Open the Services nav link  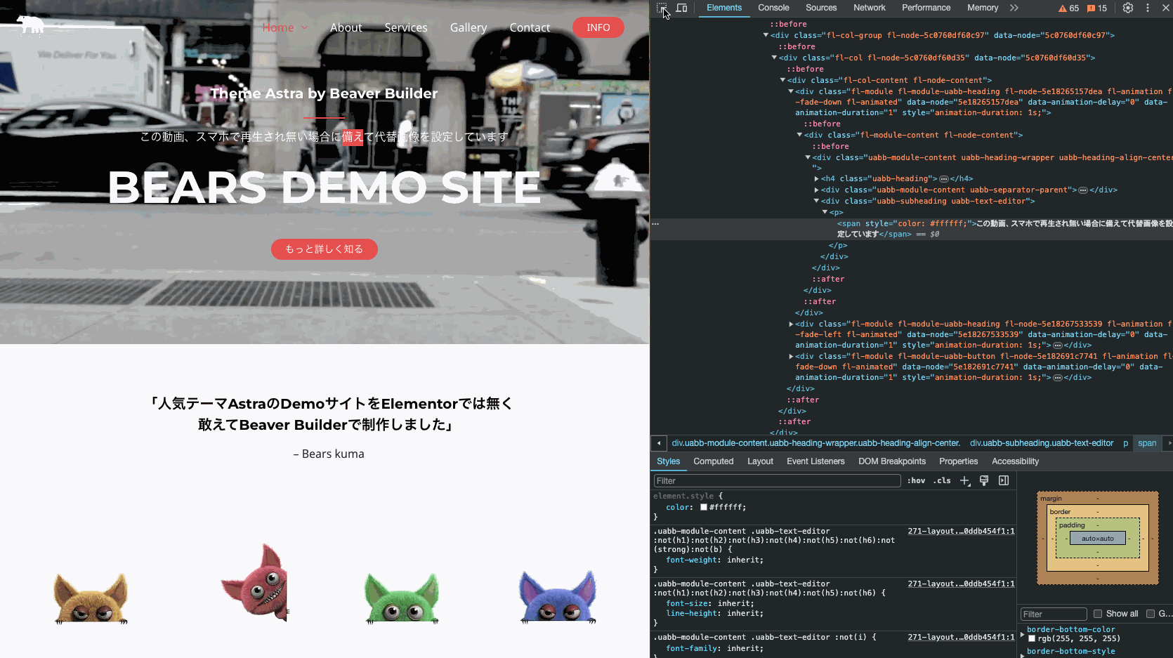pos(406,27)
